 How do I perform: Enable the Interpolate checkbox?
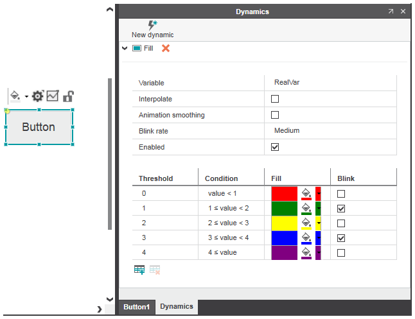tap(275, 99)
